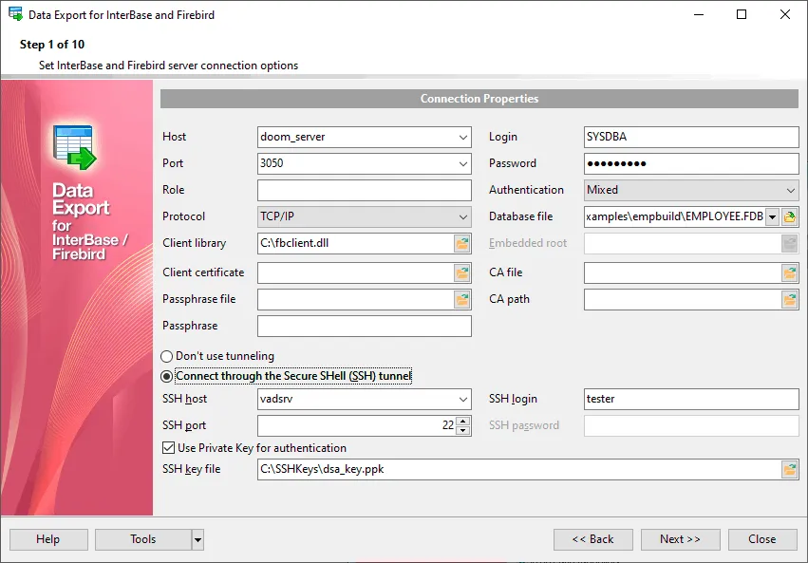Click the Help button
Viewport: 808px width, 563px height.
(x=48, y=539)
